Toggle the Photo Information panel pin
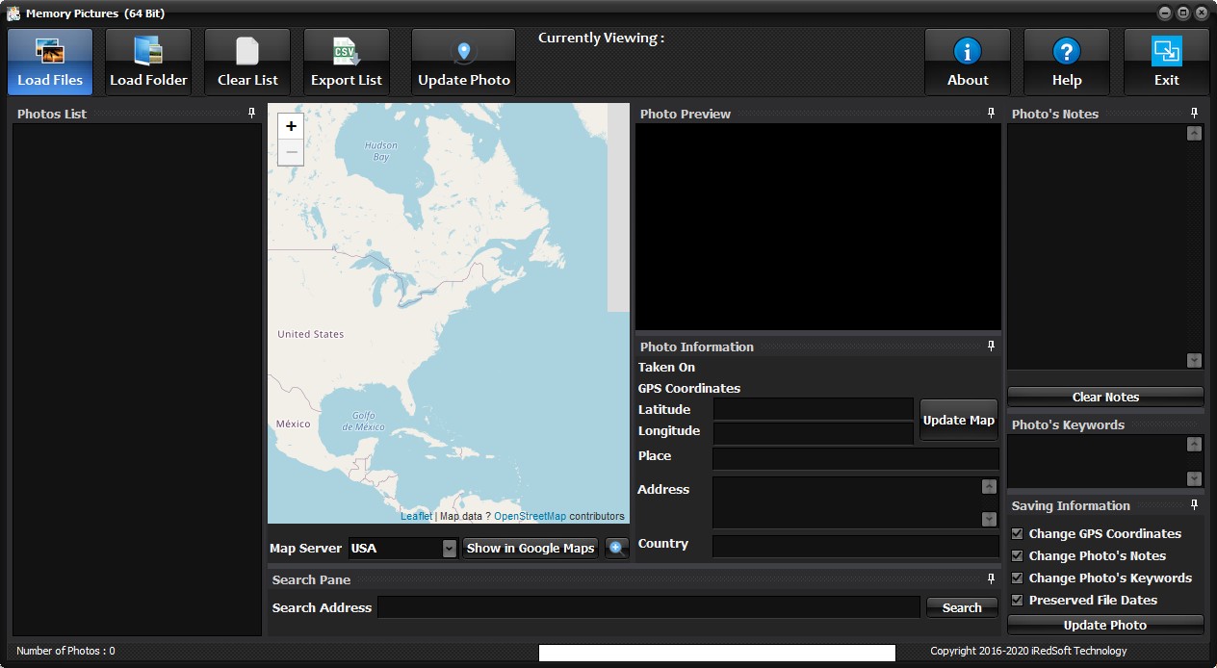 pyautogui.click(x=991, y=347)
